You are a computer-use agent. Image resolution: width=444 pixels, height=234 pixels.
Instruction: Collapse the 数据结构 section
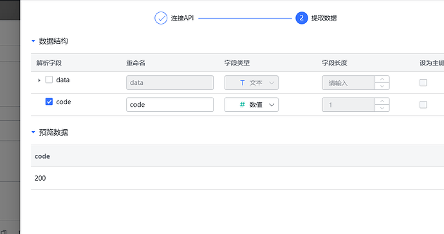point(33,41)
